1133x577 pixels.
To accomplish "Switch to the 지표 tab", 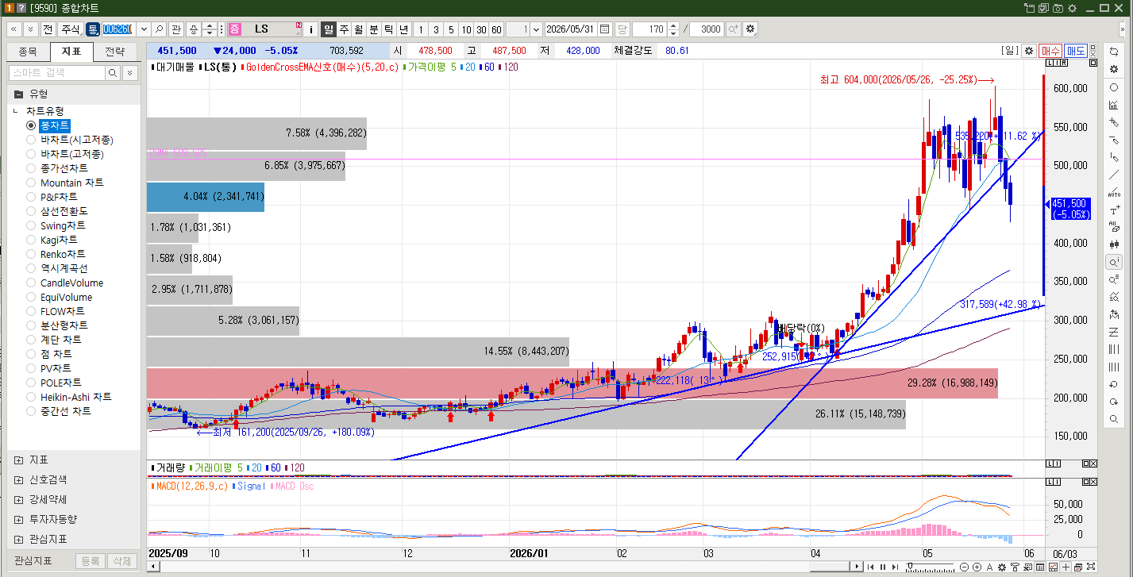I will tap(71, 52).
